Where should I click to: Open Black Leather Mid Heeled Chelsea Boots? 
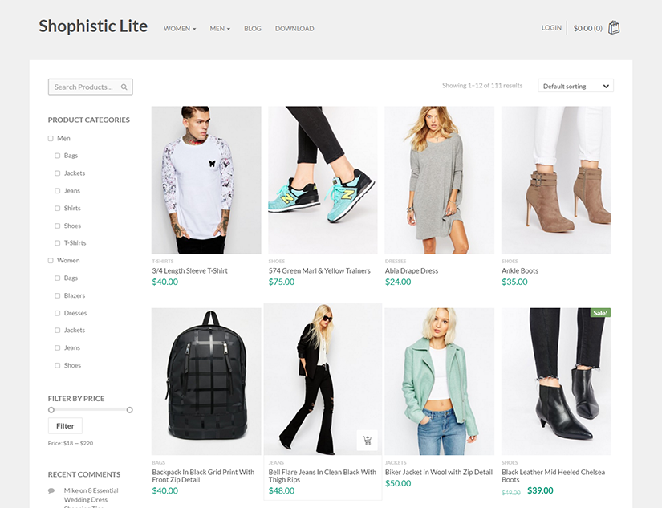tap(554, 476)
